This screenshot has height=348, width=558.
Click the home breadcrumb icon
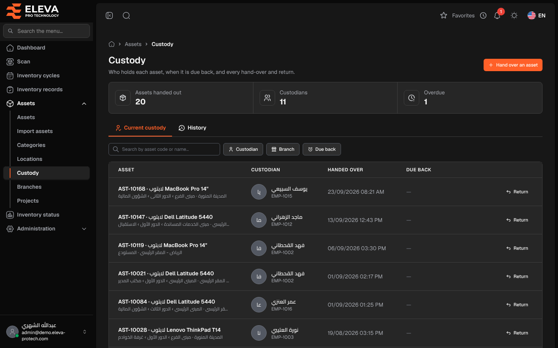coord(112,44)
